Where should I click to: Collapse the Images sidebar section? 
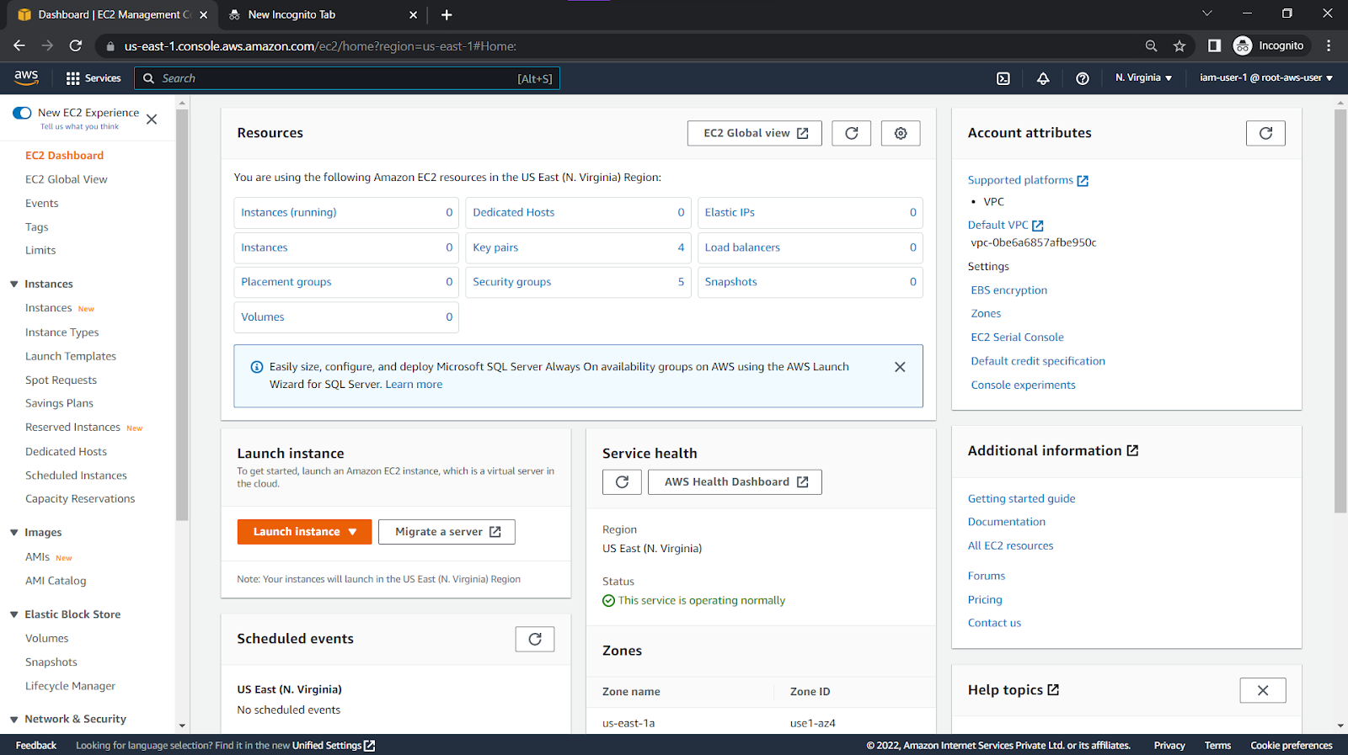(14, 533)
